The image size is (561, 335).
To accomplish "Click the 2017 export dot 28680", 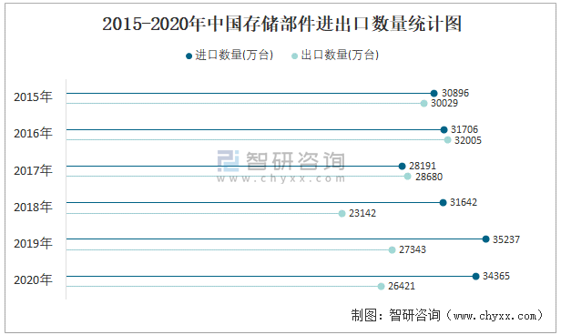I will [407, 177].
